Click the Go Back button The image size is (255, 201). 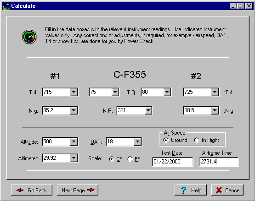click(32, 190)
